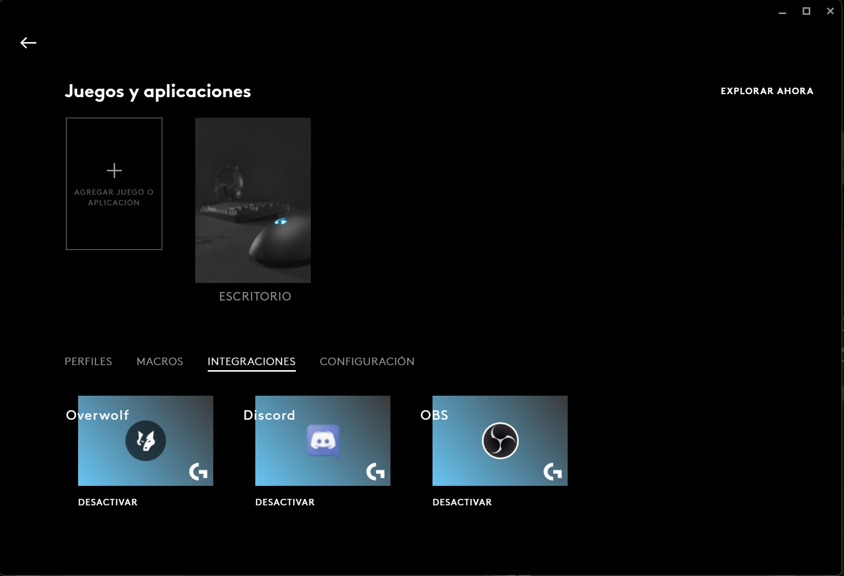Click the OBS card title text
The width and height of the screenshot is (844, 576).
click(x=434, y=415)
